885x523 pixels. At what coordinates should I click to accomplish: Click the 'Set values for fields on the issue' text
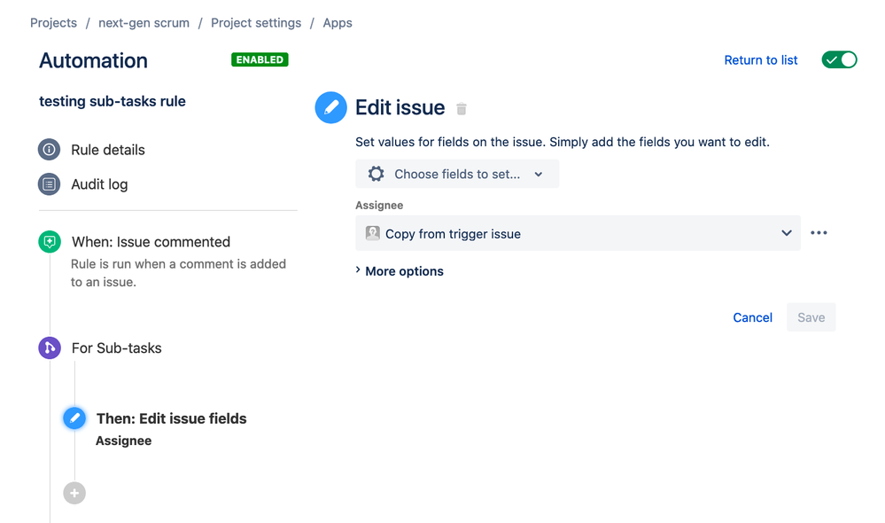563,142
